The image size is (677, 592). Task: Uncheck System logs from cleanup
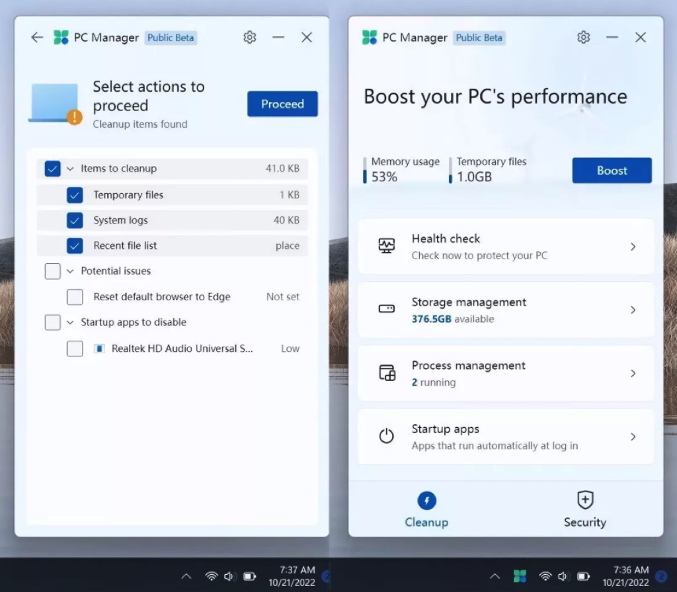pos(75,220)
